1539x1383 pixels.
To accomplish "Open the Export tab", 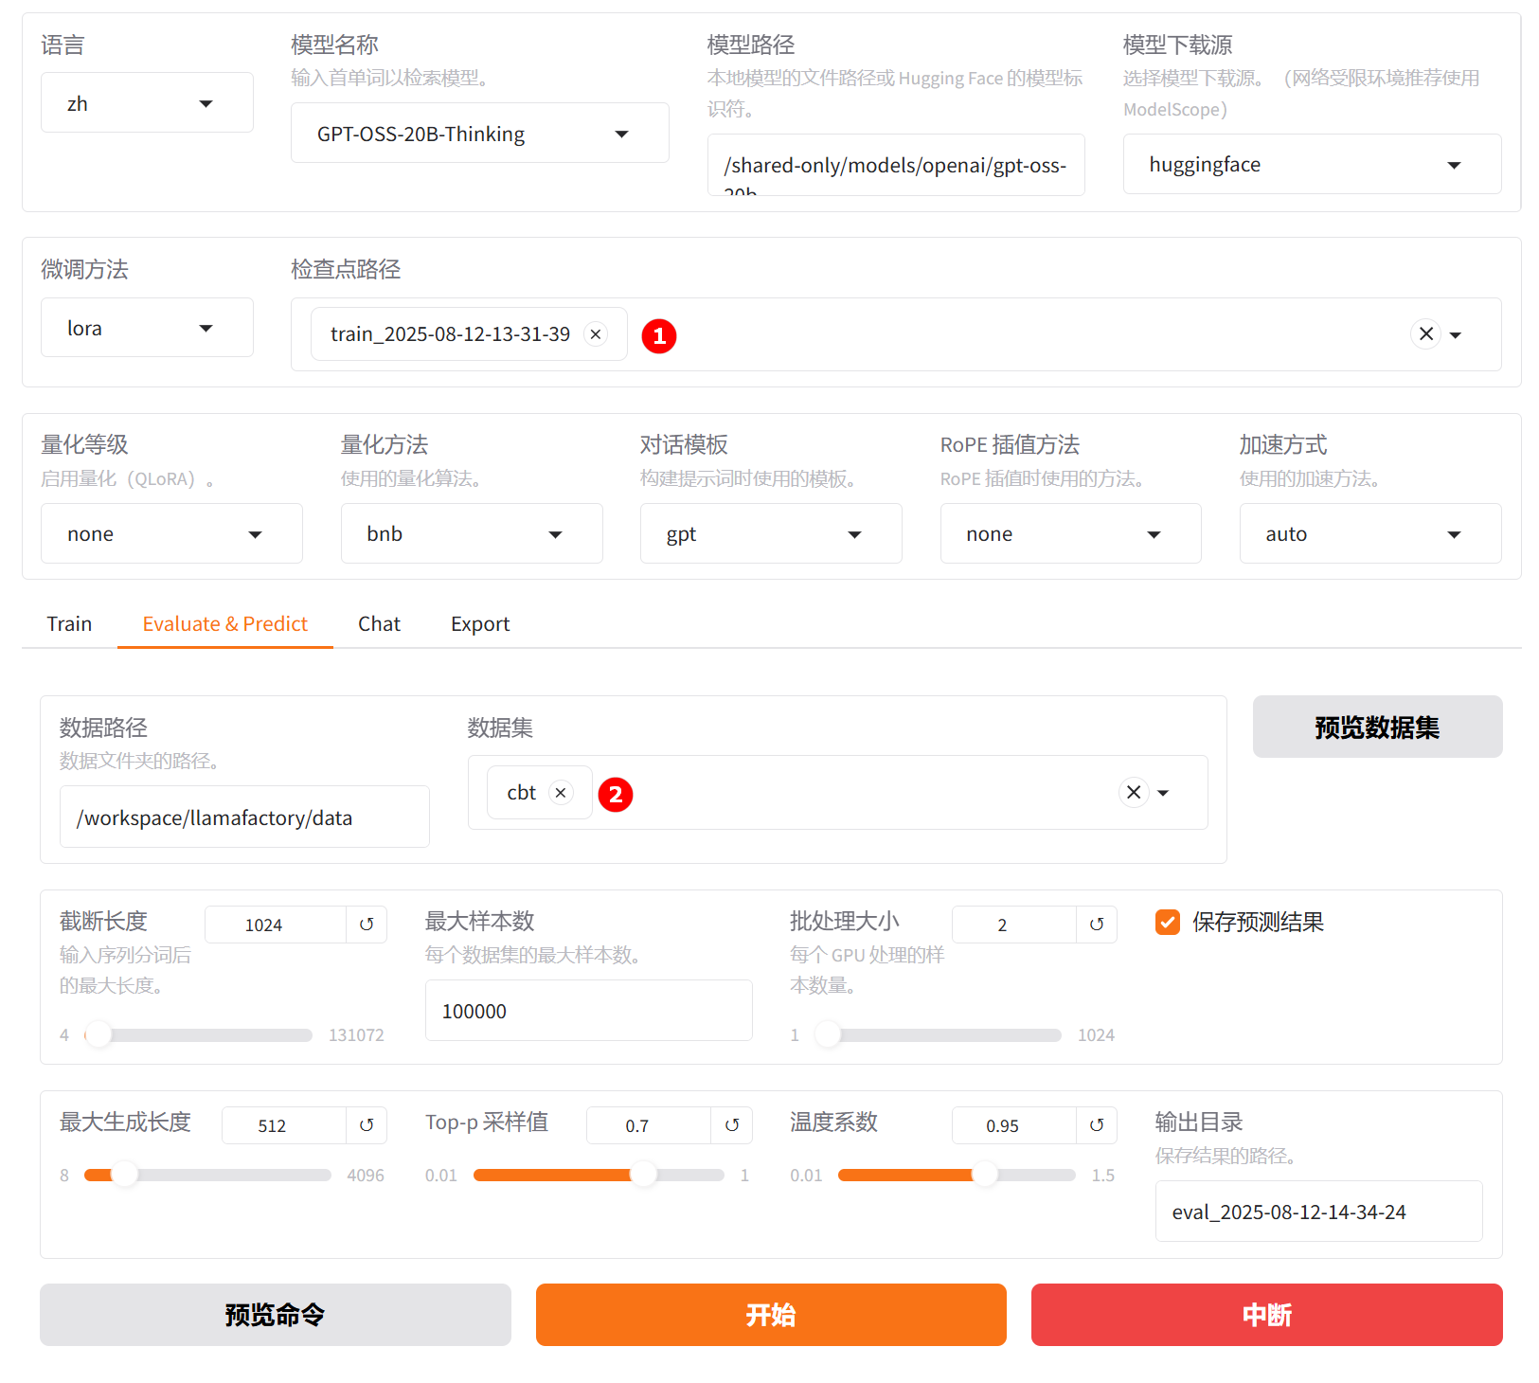I will point(479,624).
